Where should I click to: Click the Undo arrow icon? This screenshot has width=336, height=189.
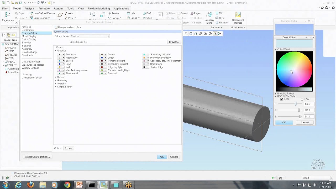tap(25, 3)
